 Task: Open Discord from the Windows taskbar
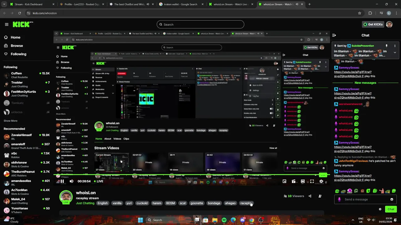(242, 220)
